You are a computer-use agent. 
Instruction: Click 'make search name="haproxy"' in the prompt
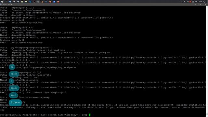[59, 115]
